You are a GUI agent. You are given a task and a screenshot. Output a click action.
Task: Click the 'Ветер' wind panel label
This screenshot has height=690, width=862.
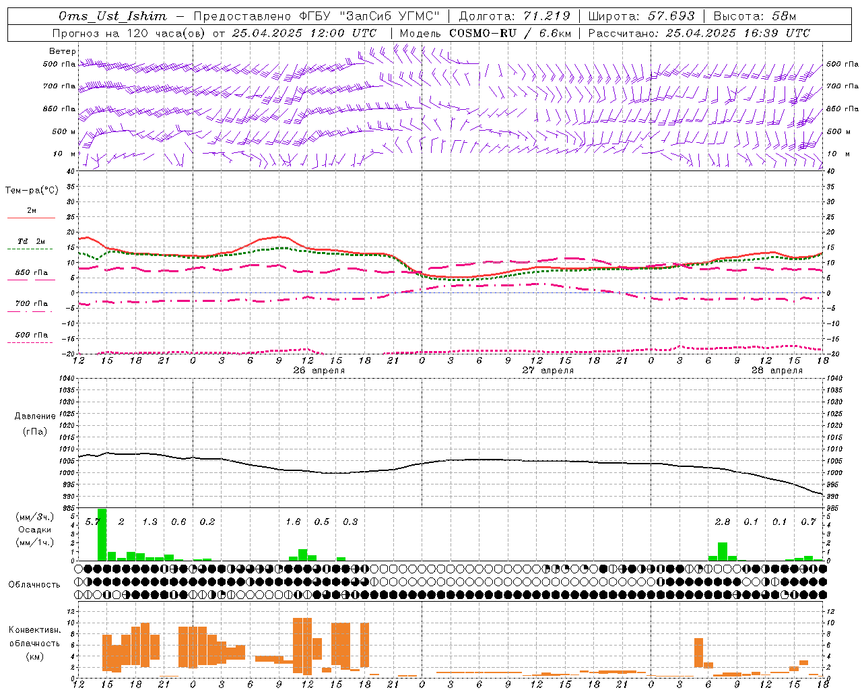coord(63,51)
